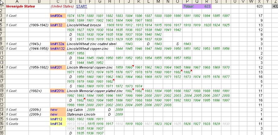
Task: Select the km#201 cell
Action: click(x=58, y=67)
